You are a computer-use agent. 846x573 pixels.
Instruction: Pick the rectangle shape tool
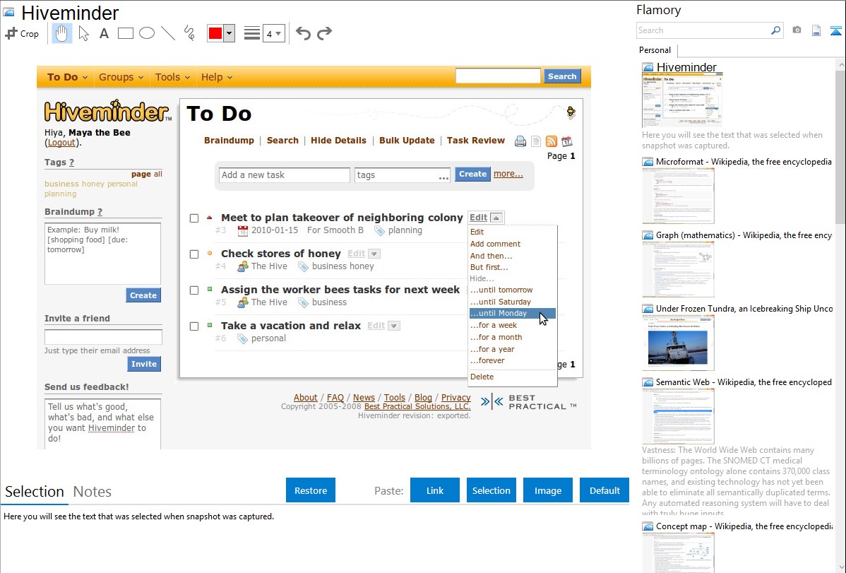tap(126, 33)
